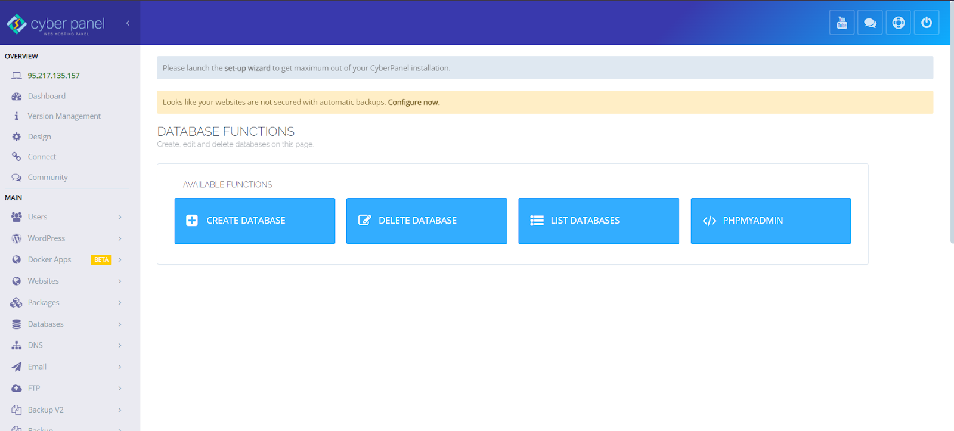
Task: Click the Community chat icon
Action: (17, 177)
